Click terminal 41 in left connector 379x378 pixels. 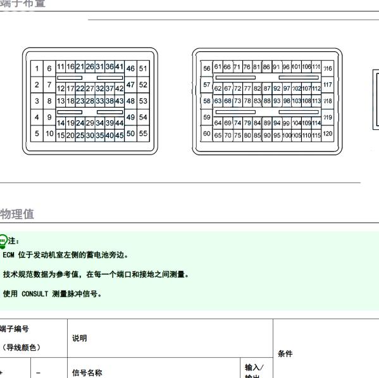pos(119,66)
